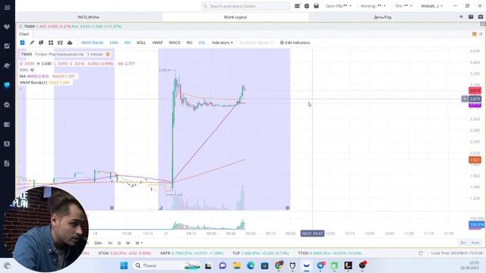This screenshot has height=273, width=486.
Task: Select the pencil drawing tool icon
Action: coord(32,42)
